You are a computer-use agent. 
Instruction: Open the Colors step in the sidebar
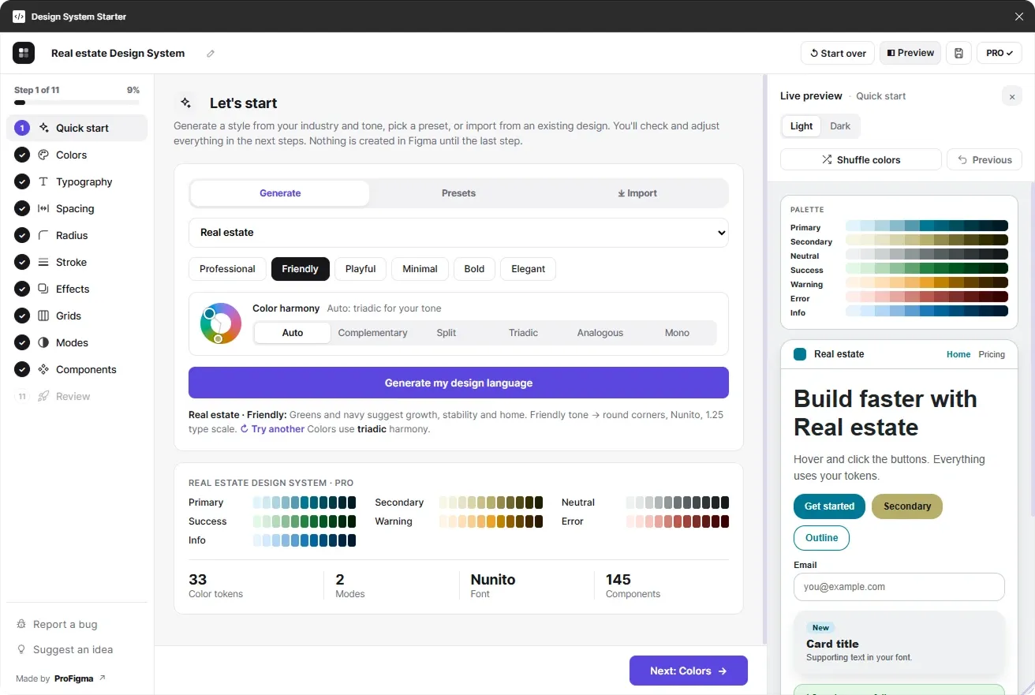click(x=77, y=155)
